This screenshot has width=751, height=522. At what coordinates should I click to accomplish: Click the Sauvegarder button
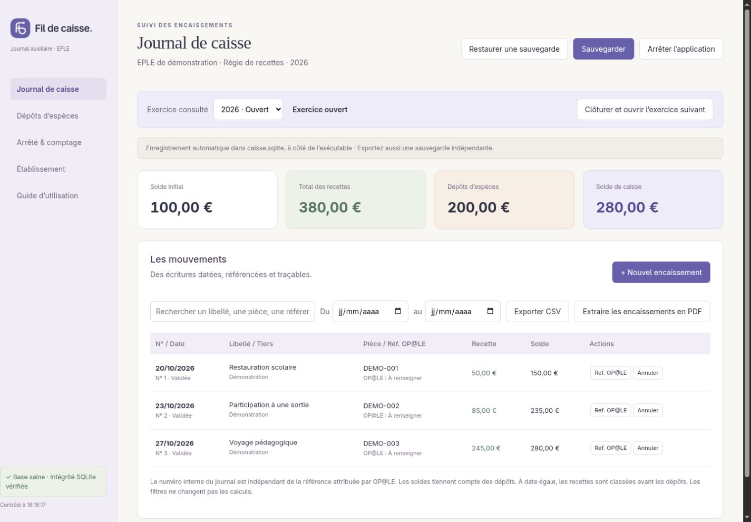click(x=603, y=49)
